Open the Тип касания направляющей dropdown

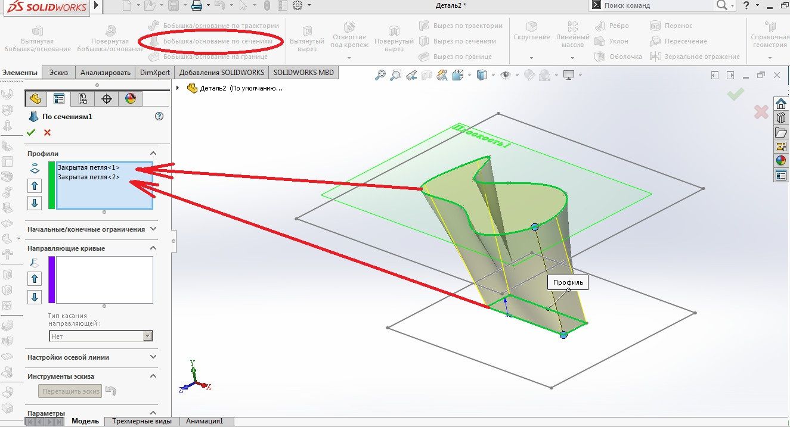[x=100, y=336]
